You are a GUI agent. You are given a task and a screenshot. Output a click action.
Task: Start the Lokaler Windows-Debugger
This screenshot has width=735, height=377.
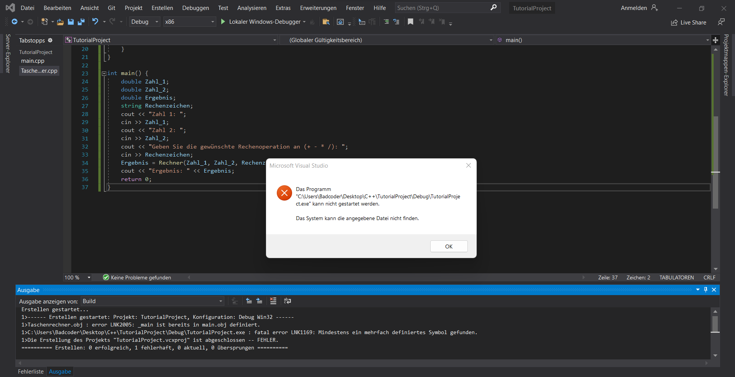tap(264, 22)
